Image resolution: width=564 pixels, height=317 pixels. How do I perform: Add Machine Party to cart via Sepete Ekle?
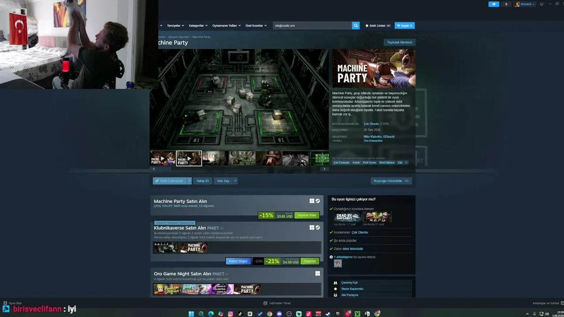307,215
